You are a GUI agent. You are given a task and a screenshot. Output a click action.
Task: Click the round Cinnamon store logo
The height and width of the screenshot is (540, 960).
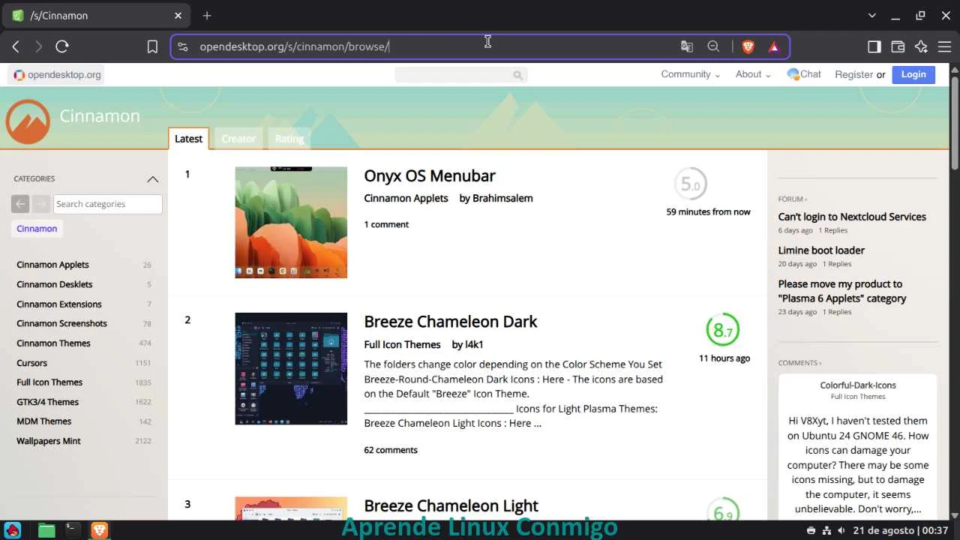(x=28, y=121)
